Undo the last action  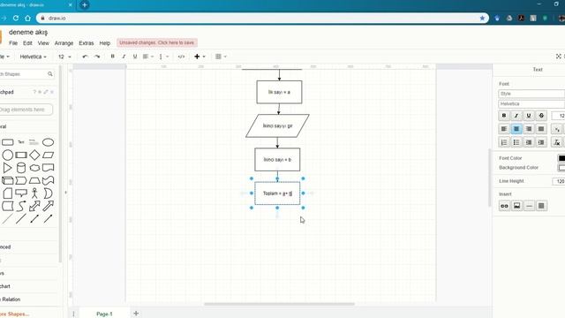tap(85, 57)
